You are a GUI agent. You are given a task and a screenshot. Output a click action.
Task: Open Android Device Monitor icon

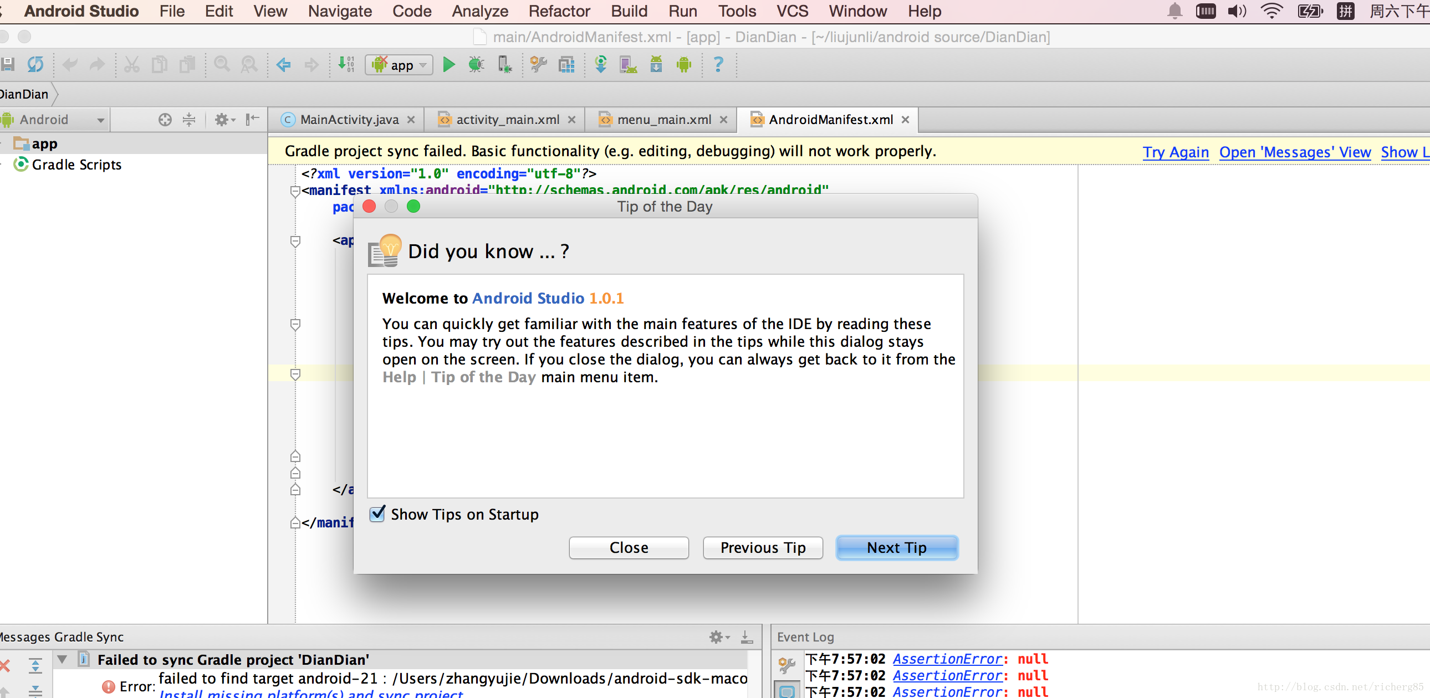coord(684,64)
